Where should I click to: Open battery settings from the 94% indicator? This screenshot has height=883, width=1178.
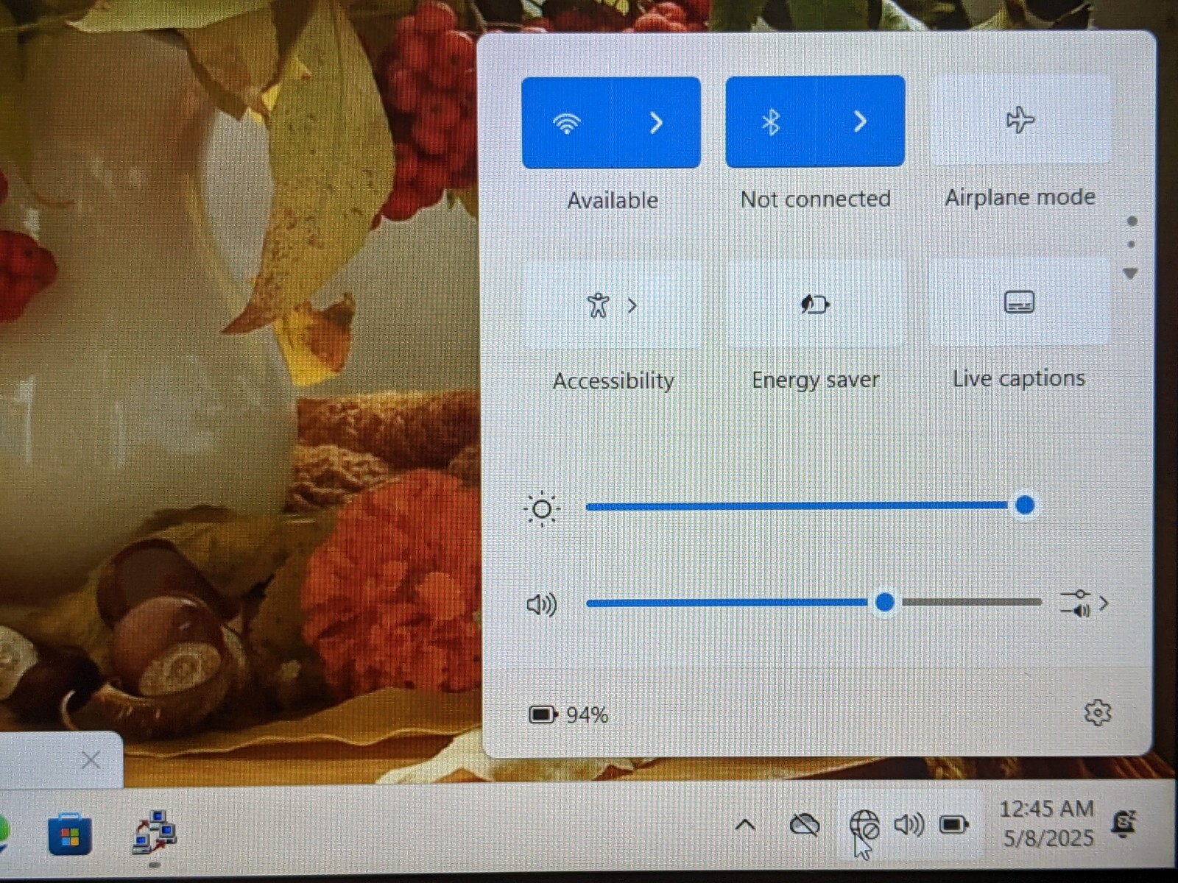568,714
